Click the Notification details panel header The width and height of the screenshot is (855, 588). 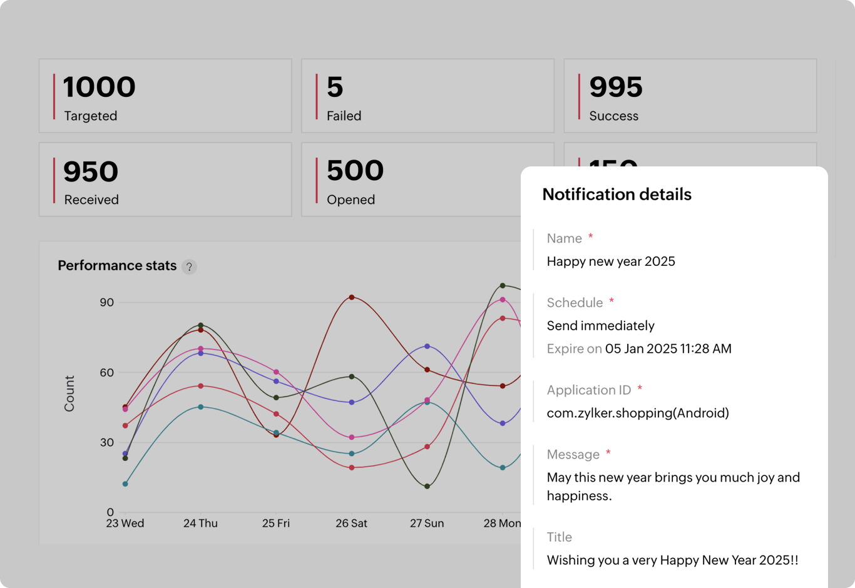(x=617, y=195)
